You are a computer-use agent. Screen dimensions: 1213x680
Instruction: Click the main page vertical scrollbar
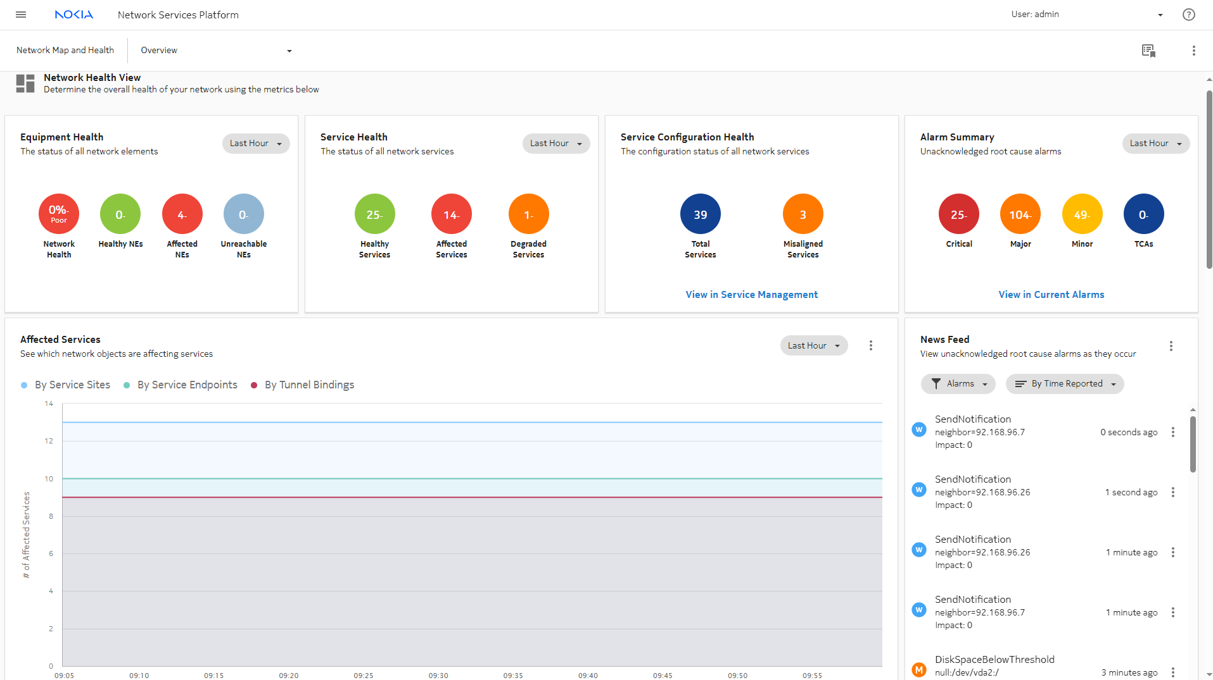(1209, 180)
